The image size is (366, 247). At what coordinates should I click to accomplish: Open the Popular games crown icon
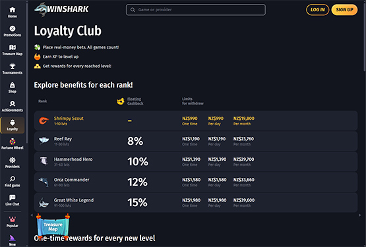13,219
